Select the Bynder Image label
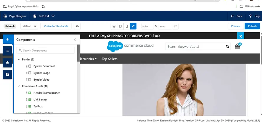The width and height of the screenshot is (262, 124). pyautogui.click(x=42, y=73)
